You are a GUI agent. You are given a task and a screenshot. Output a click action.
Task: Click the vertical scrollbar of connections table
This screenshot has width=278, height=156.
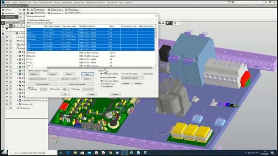pyautogui.click(x=156, y=45)
